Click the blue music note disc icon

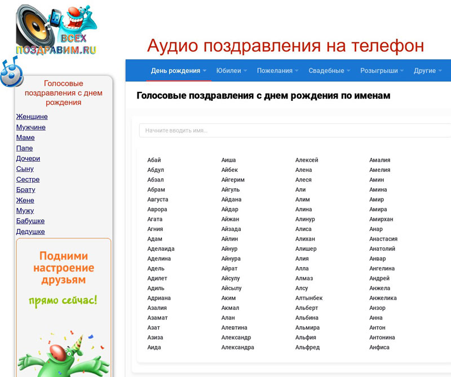[x=11, y=72]
